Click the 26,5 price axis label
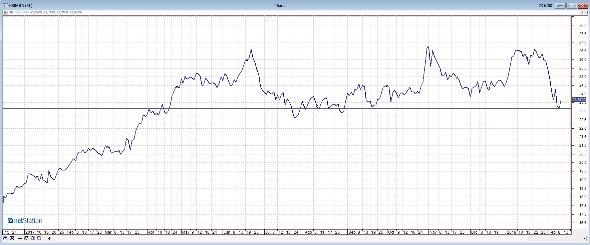This screenshot has width=590, height=245. tap(583, 51)
